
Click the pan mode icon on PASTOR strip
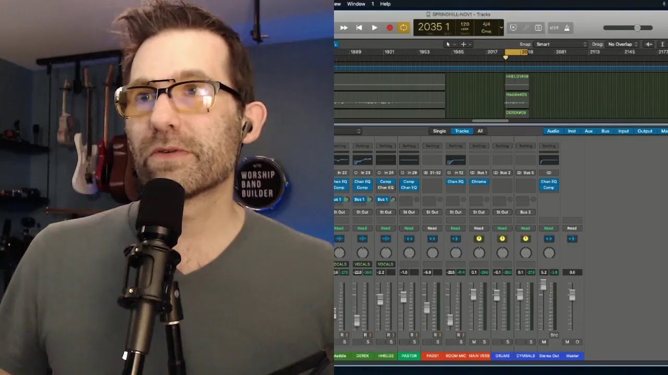coord(409,239)
